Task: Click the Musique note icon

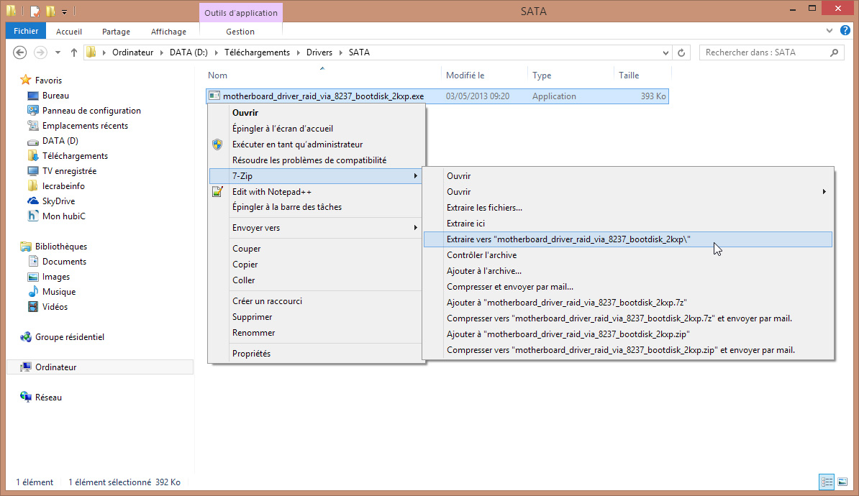Action: click(33, 291)
